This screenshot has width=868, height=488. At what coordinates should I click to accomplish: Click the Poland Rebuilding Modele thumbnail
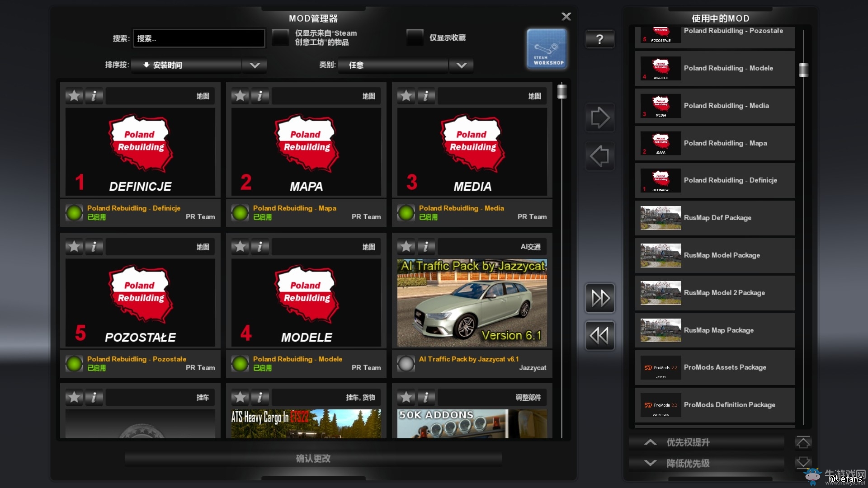click(306, 303)
